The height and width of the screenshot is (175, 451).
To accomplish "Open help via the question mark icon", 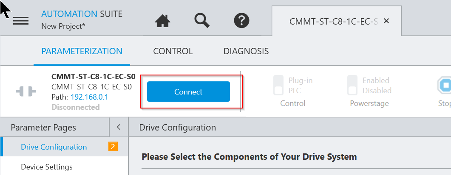I will [241, 21].
